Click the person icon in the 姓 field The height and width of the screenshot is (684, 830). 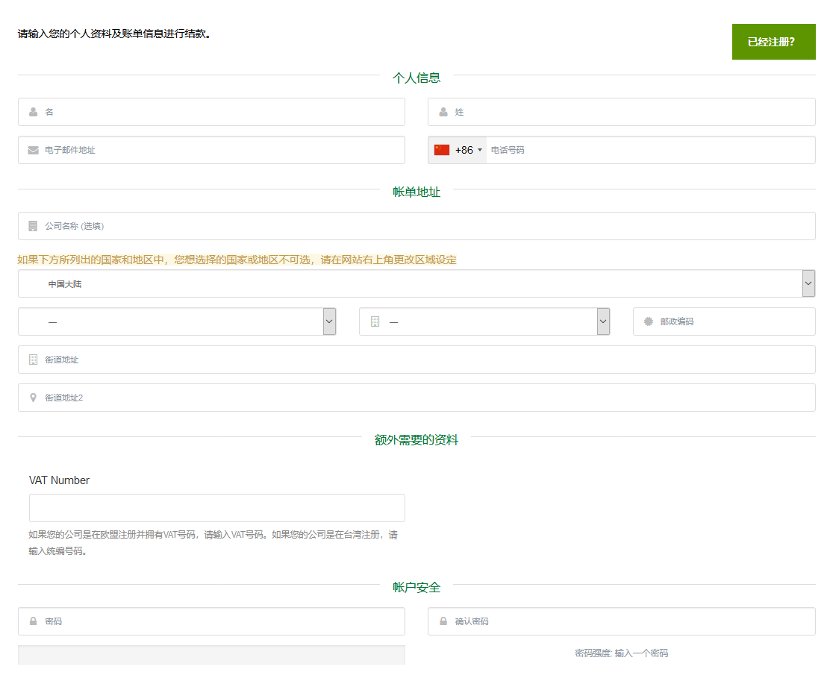click(x=443, y=112)
